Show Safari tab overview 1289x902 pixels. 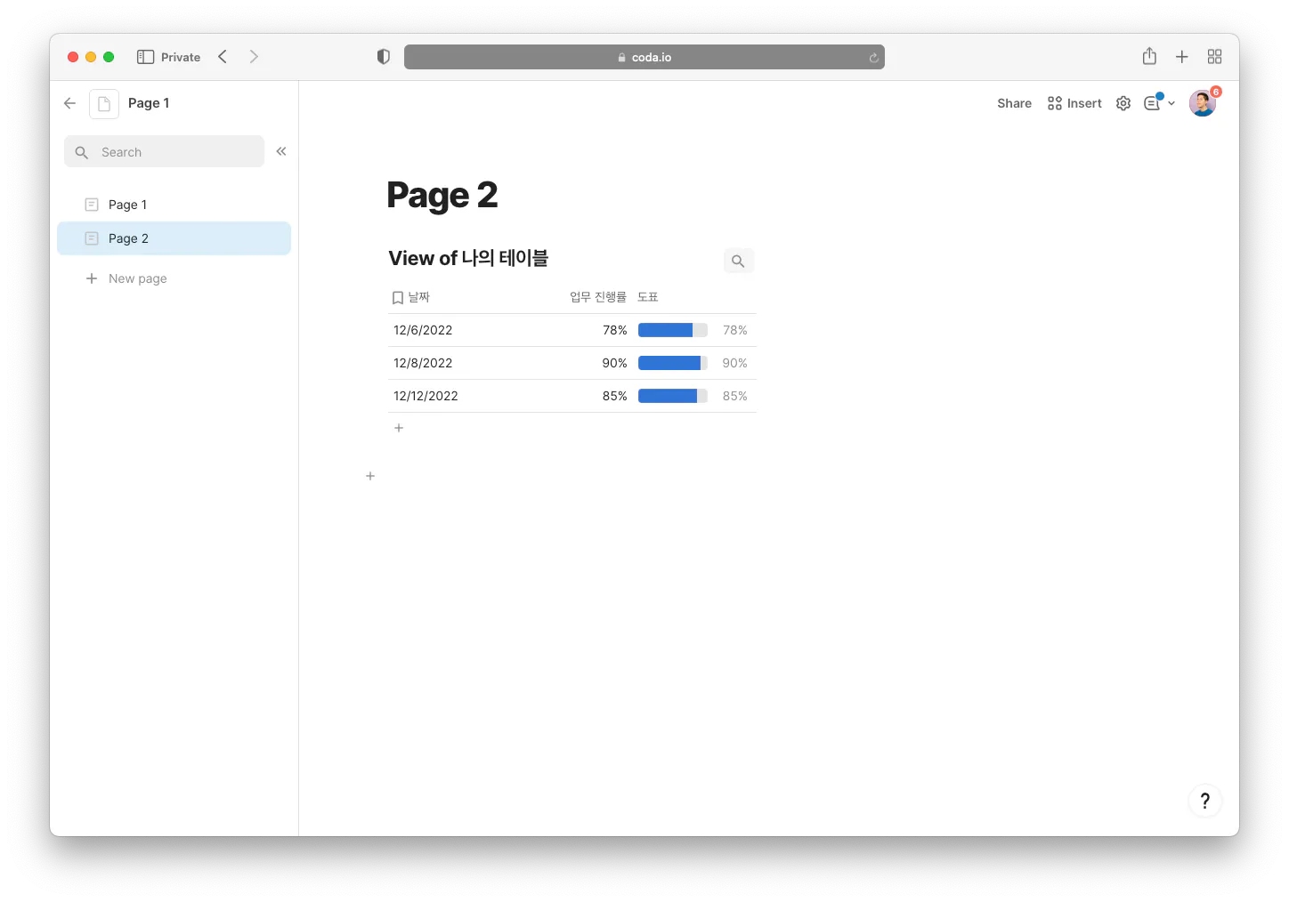(1214, 57)
